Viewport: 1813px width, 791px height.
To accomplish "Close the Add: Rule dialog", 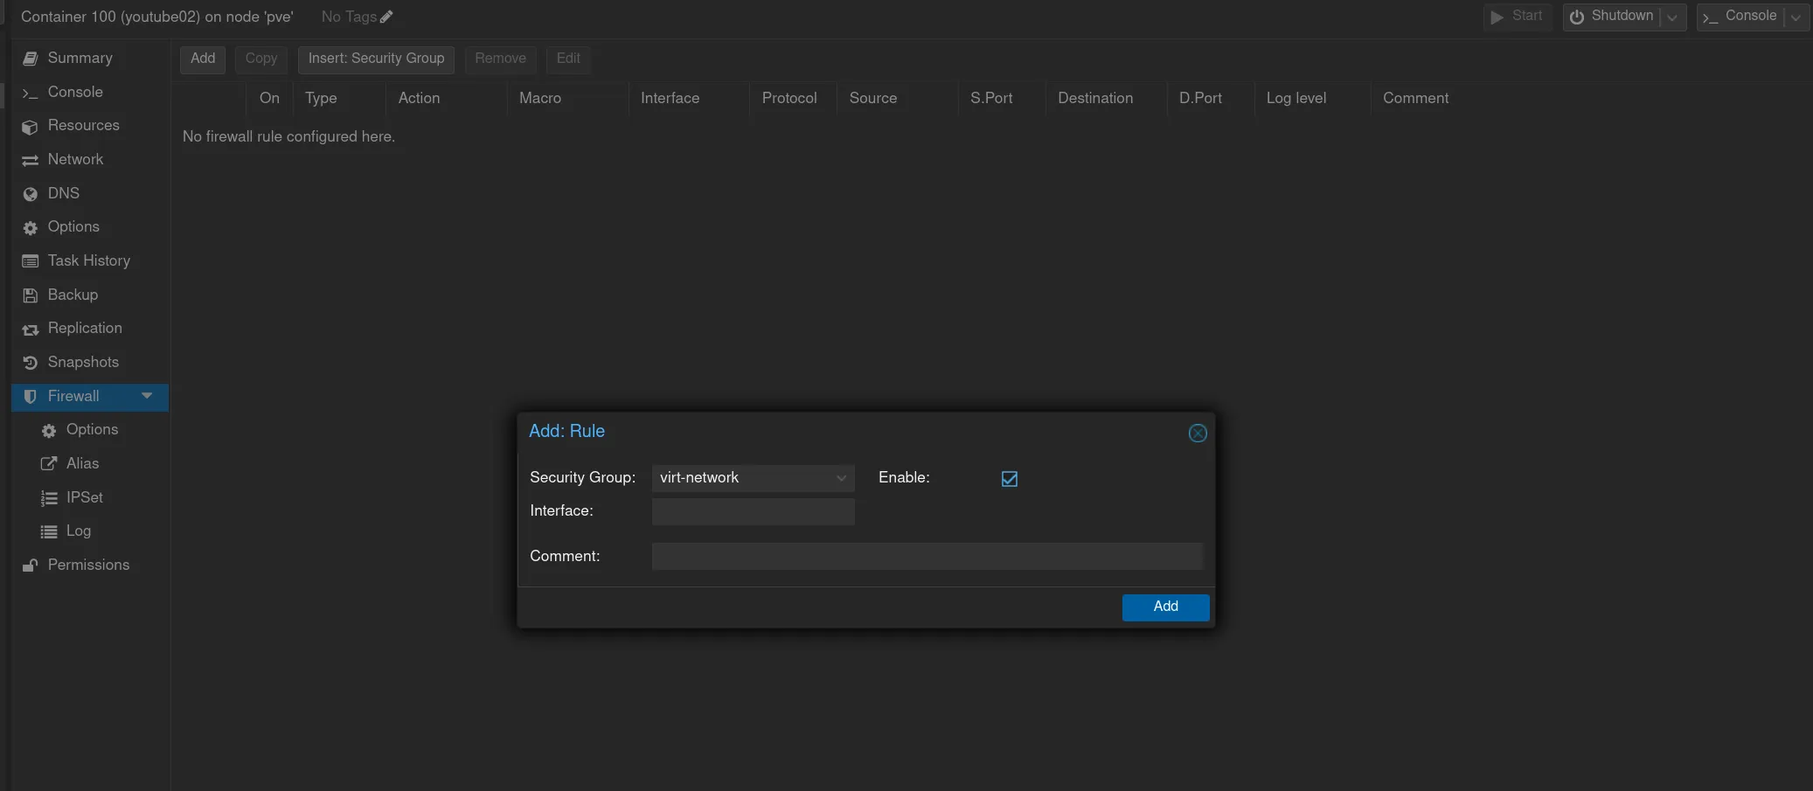I will click(x=1198, y=433).
